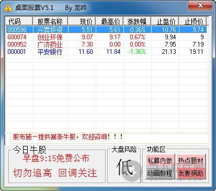Screen dimensions: 216x191
Task: Sort by the 股票名称 column header
Action: [50, 21]
